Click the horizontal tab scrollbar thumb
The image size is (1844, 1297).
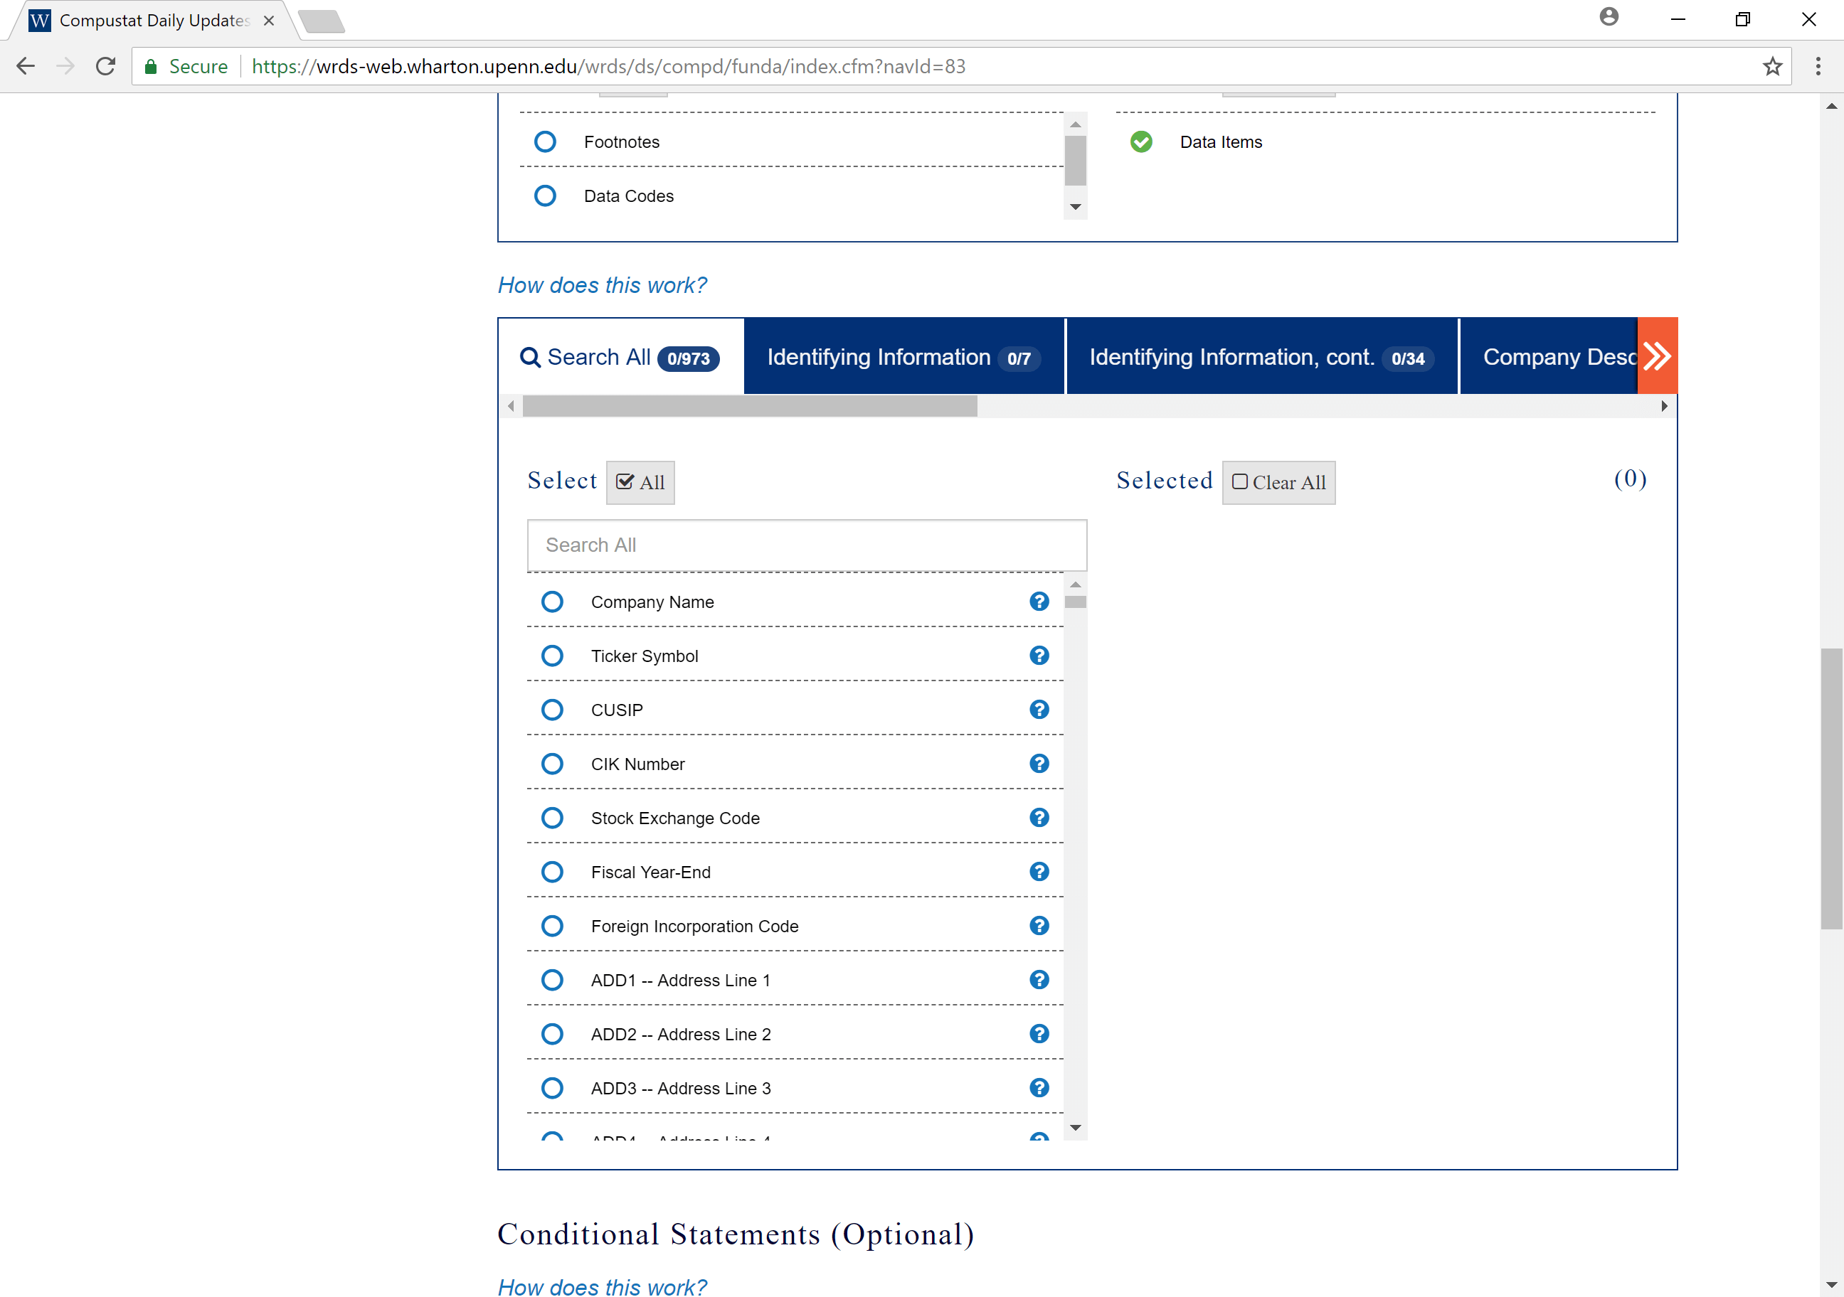click(748, 406)
